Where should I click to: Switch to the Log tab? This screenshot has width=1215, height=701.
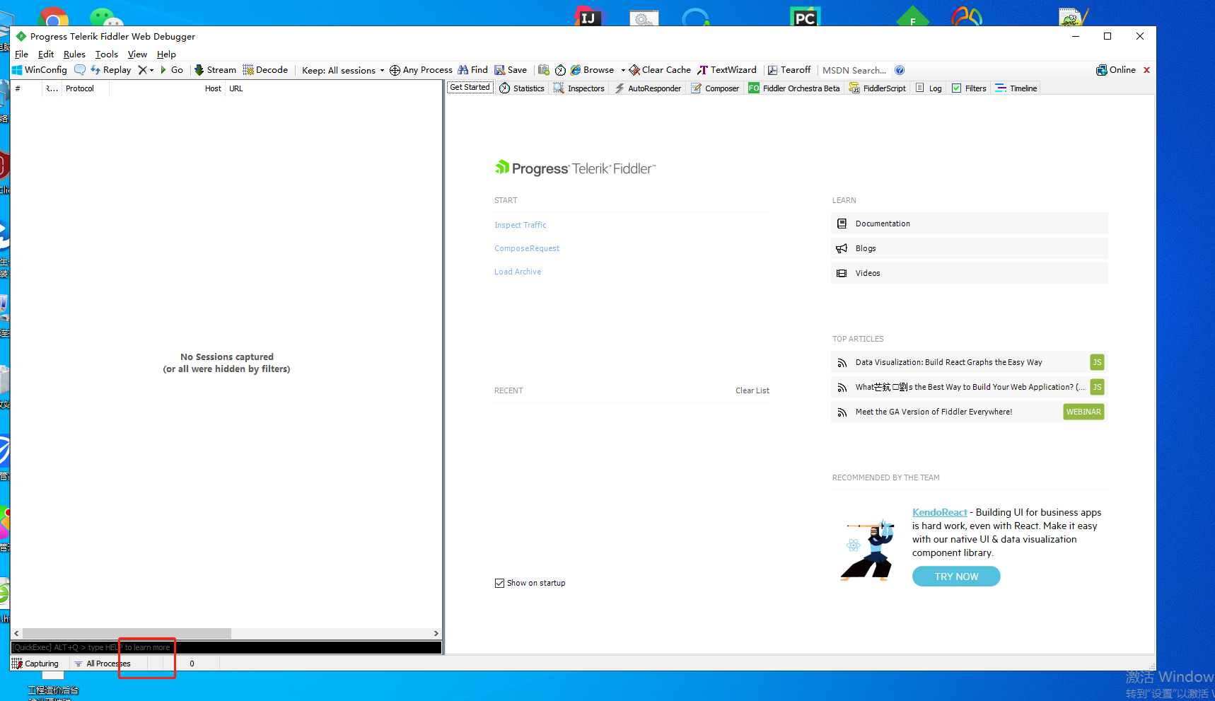(x=929, y=88)
